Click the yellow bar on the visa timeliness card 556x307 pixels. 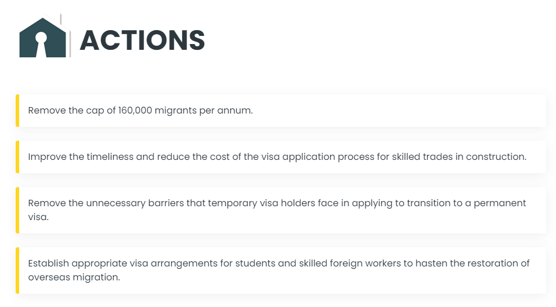click(x=17, y=157)
